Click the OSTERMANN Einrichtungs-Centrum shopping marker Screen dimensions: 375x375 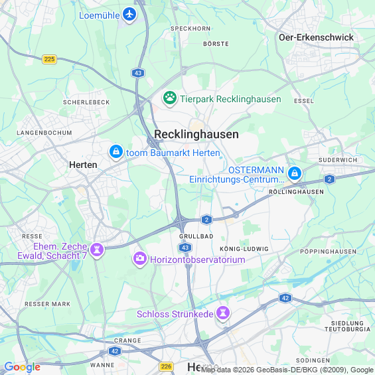pos(295,174)
